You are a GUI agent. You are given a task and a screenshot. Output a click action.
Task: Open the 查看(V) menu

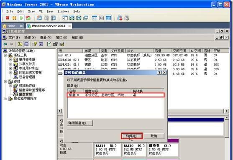[46, 38]
